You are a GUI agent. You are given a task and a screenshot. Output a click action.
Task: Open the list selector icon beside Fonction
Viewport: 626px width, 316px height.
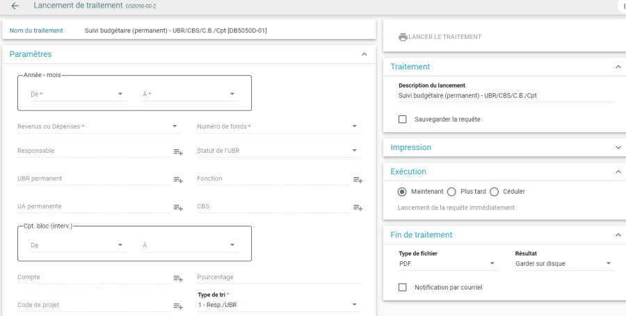tap(358, 180)
